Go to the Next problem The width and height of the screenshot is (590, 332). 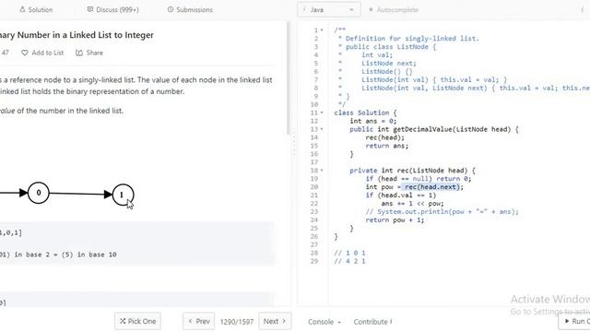275,321
